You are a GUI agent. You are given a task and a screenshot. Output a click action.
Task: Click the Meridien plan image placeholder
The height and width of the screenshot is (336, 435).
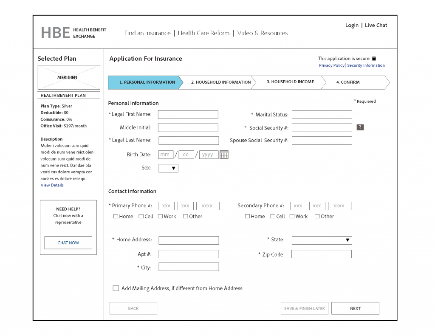tap(69, 77)
